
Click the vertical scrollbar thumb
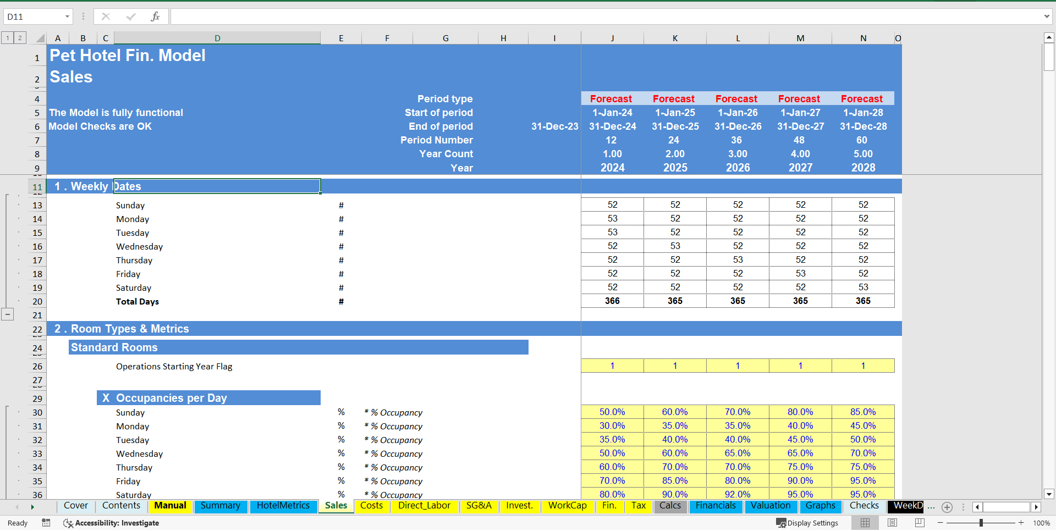pyautogui.click(x=1049, y=57)
